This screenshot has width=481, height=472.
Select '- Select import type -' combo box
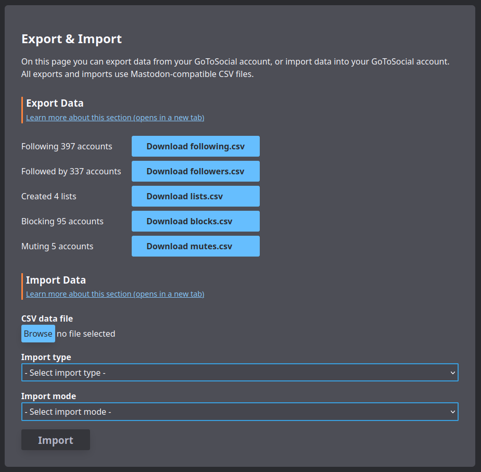coord(240,373)
